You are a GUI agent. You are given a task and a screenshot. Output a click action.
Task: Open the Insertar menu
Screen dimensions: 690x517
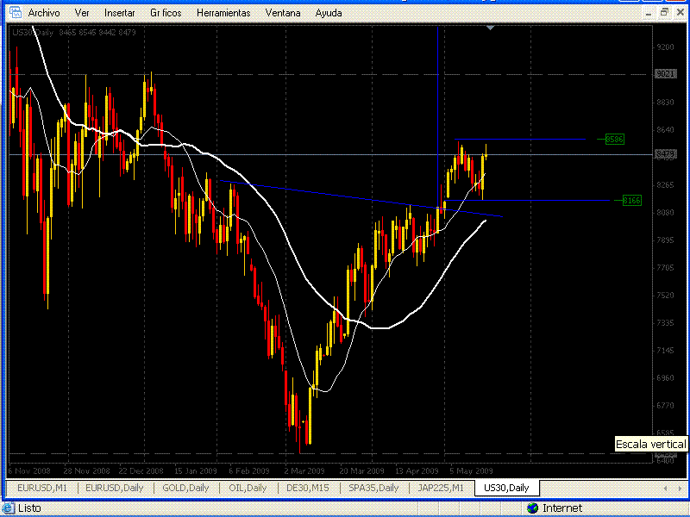[x=120, y=13]
